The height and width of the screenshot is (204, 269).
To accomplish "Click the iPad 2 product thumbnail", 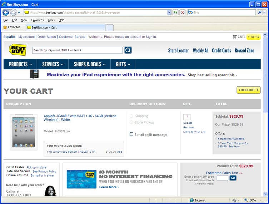I will point(24,132).
